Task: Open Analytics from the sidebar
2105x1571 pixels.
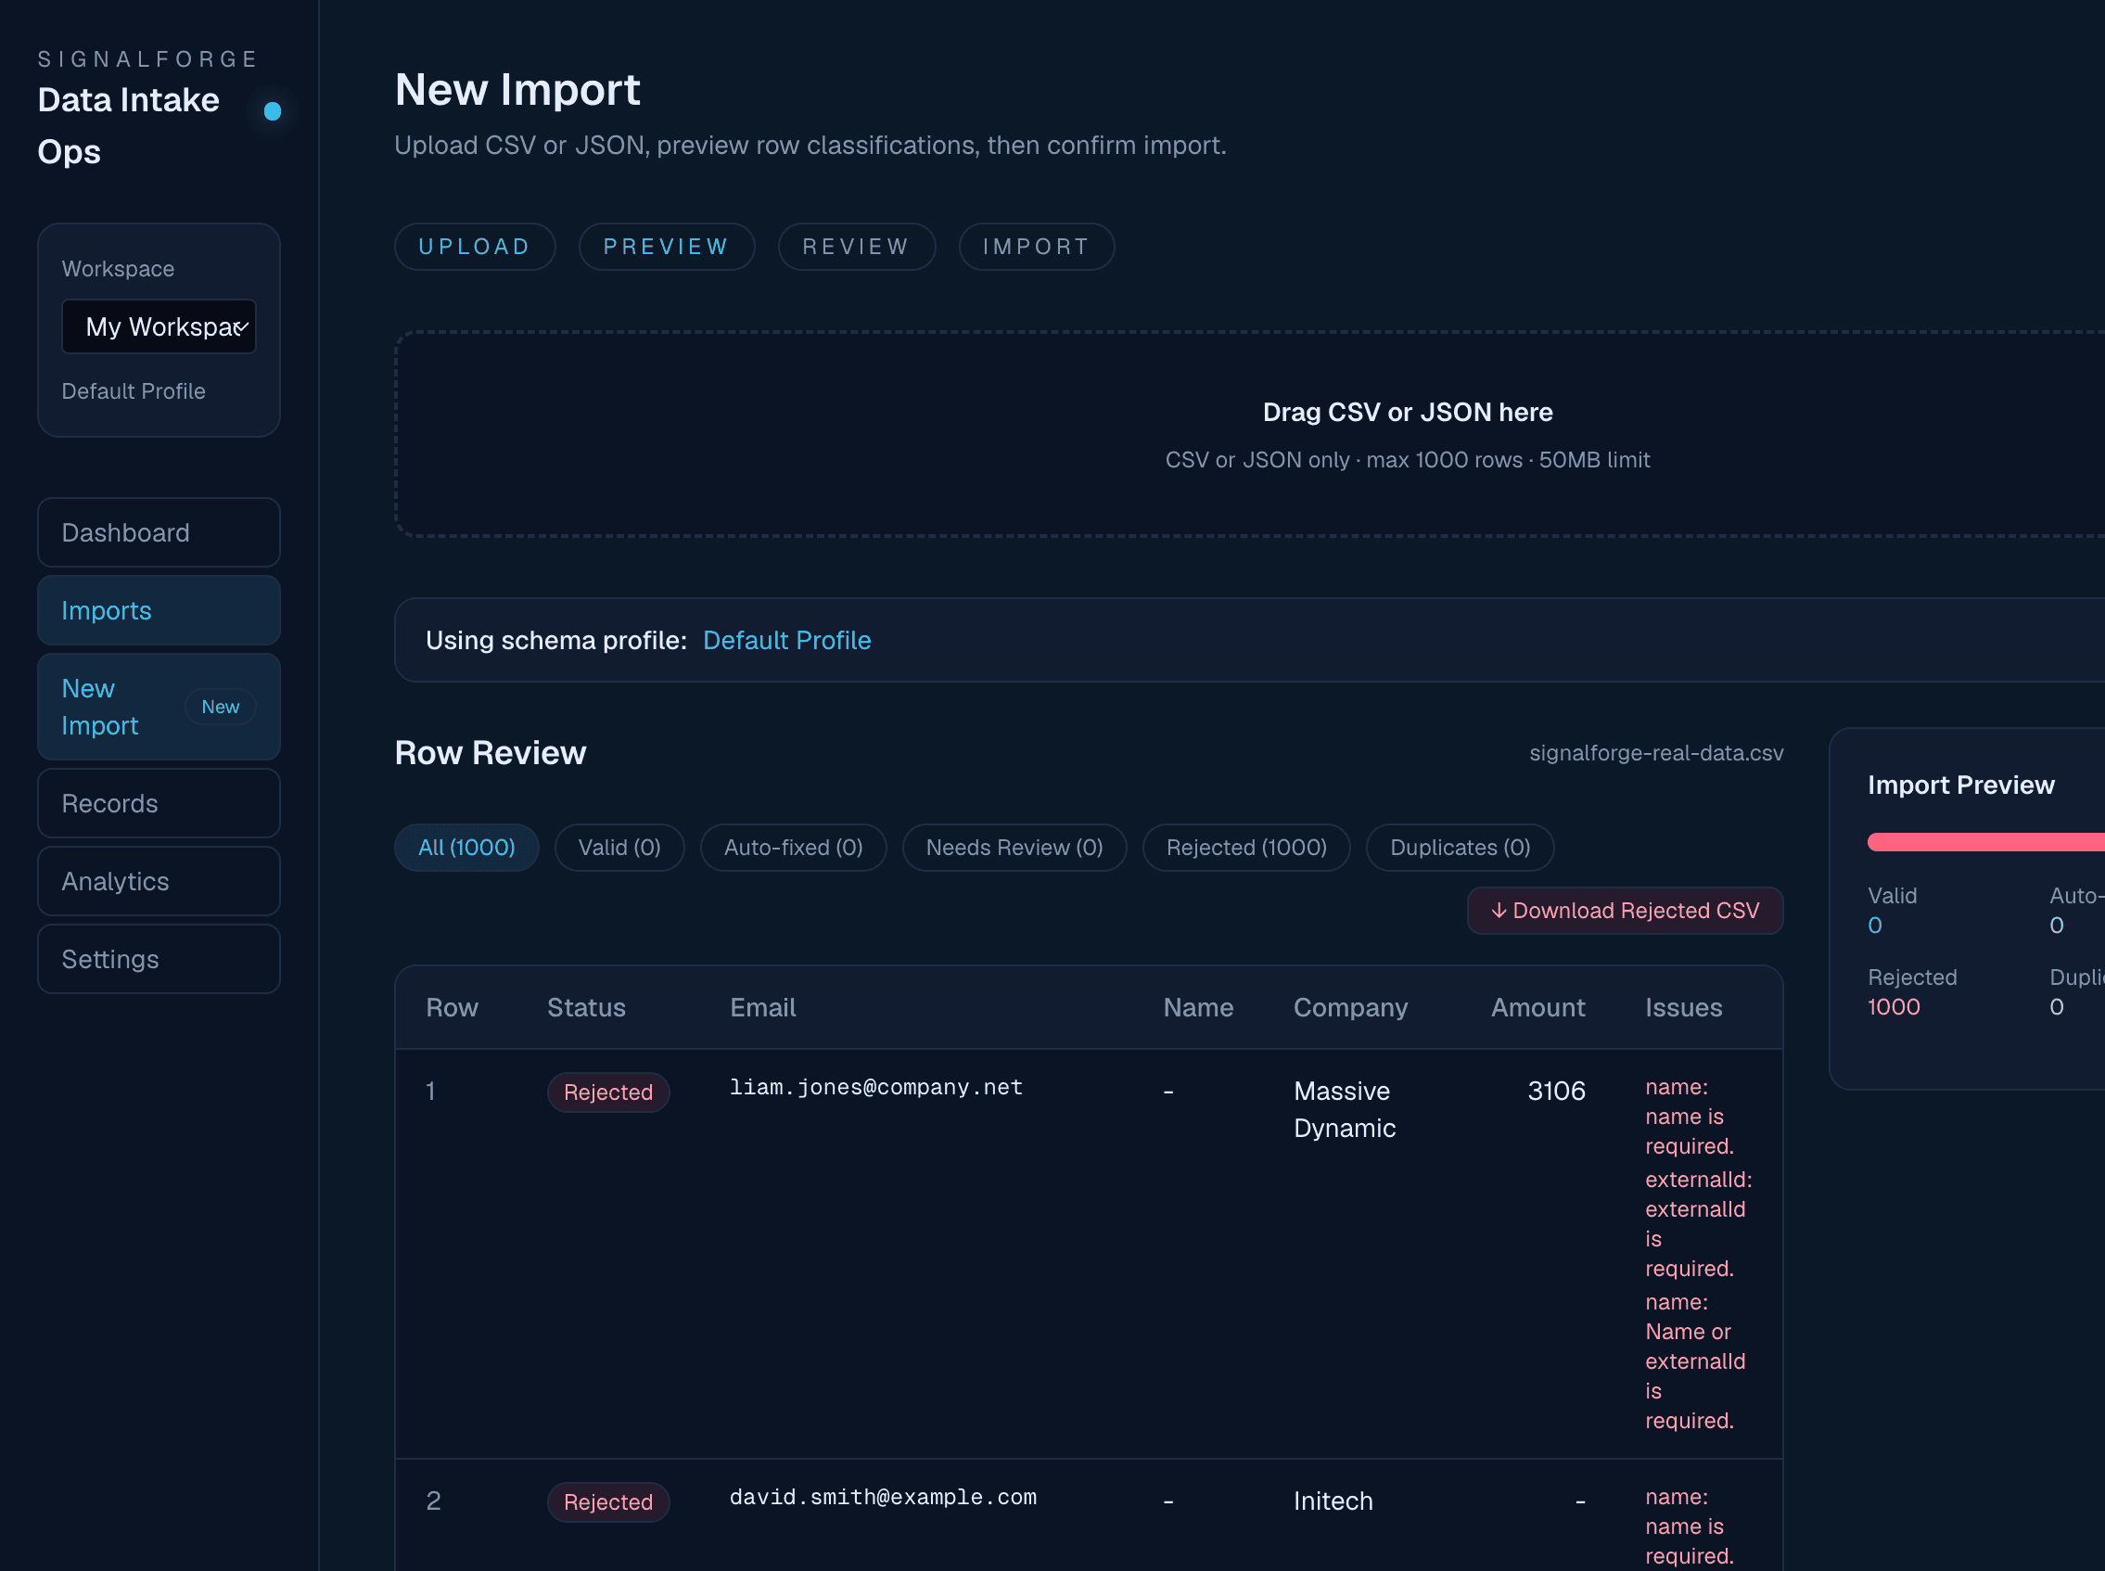Action: coord(159,882)
